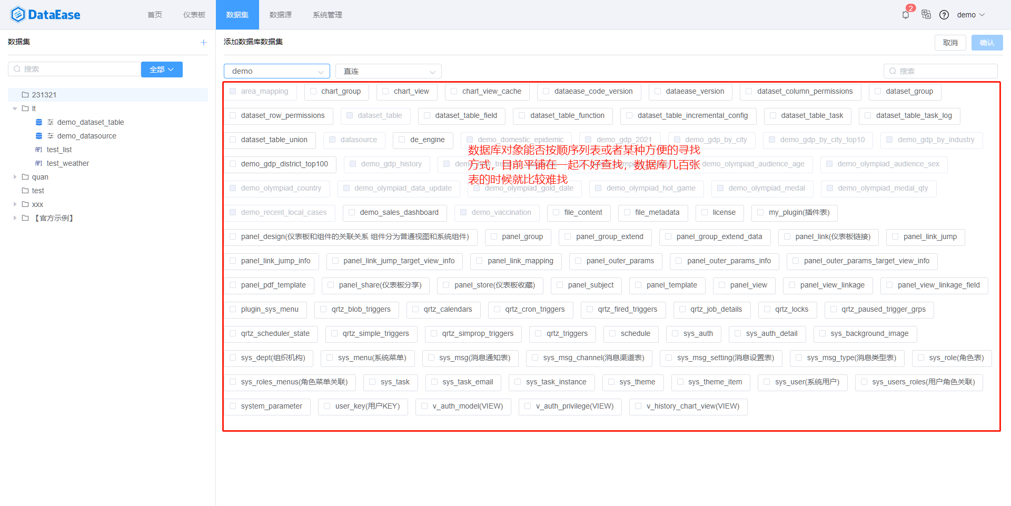Open the help question mark icon
This screenshot has height=506, width=1011.
point(944,15)
